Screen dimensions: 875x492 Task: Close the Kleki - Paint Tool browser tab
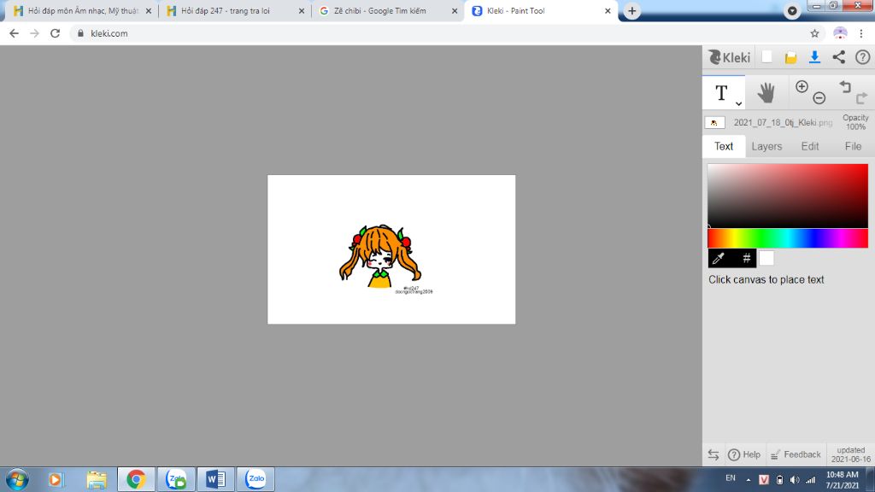tap(608, 10)
